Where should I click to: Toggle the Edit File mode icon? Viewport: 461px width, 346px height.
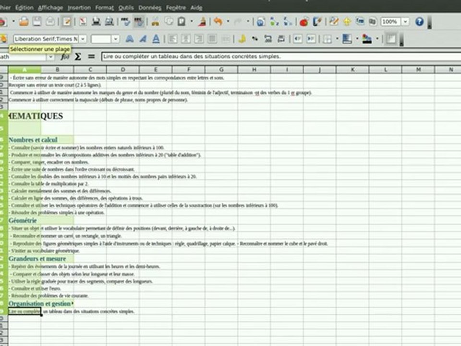point(67,22)
